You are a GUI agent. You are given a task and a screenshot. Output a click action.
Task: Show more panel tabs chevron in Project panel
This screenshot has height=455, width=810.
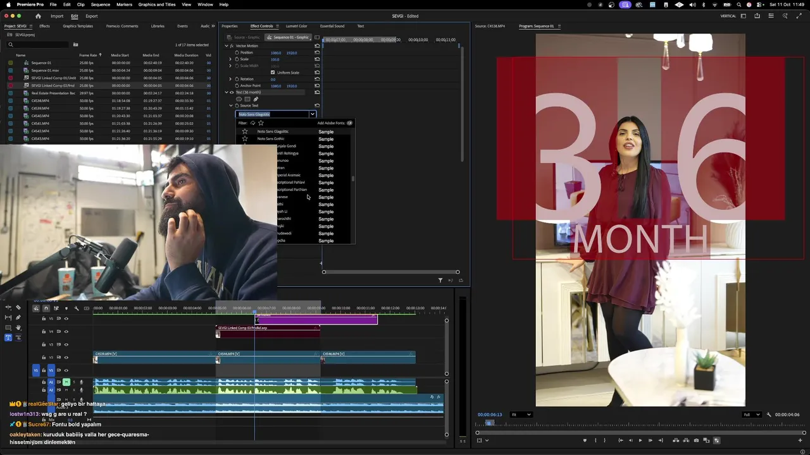tap(213, 26)
